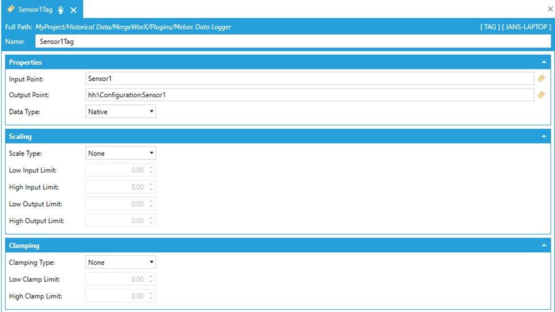Increase Low Output Limit with up arrow

coord(151,201)
